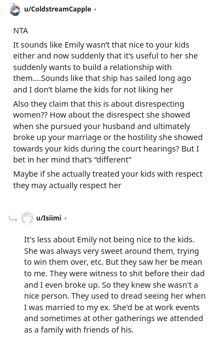Open ColdstreamCapple's profile avatar
Screen dimensions: 219x349
(15, 9)
